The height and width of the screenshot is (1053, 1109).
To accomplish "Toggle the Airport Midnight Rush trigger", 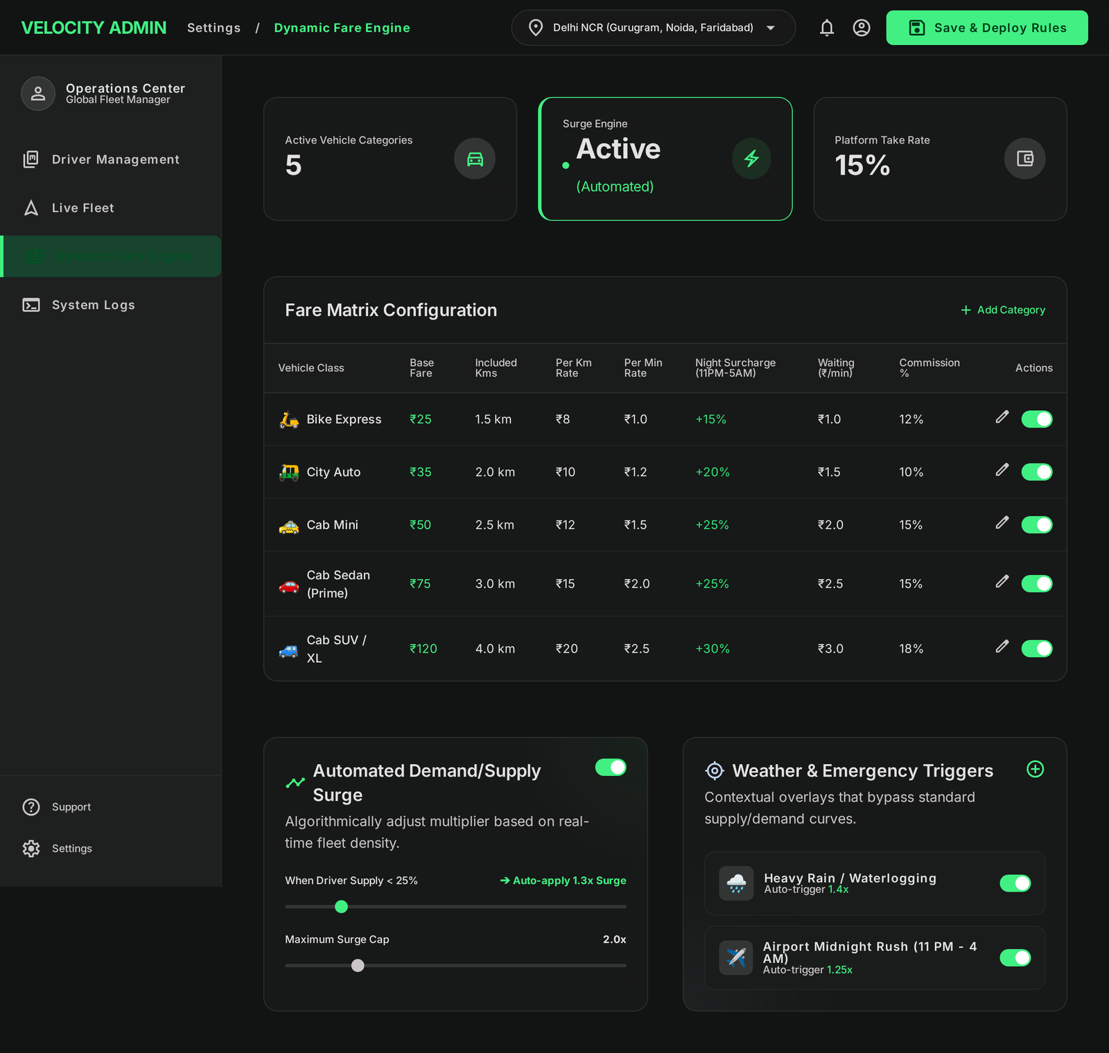I will tap(1015, 957).
